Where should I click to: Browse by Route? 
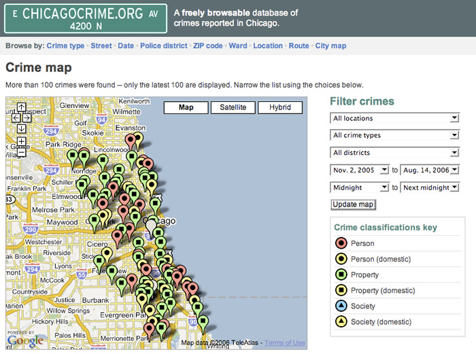(299, 46)
